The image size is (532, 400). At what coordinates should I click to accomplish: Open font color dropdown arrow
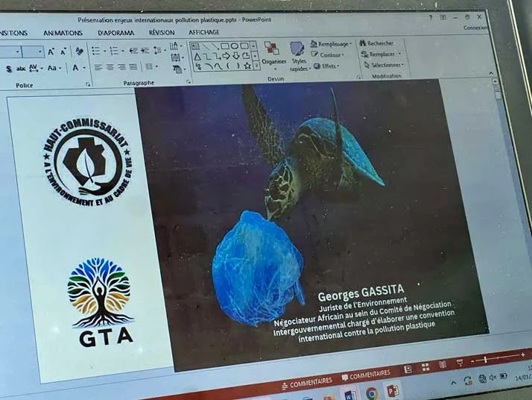pyautogui.click(x=83, y=68)
